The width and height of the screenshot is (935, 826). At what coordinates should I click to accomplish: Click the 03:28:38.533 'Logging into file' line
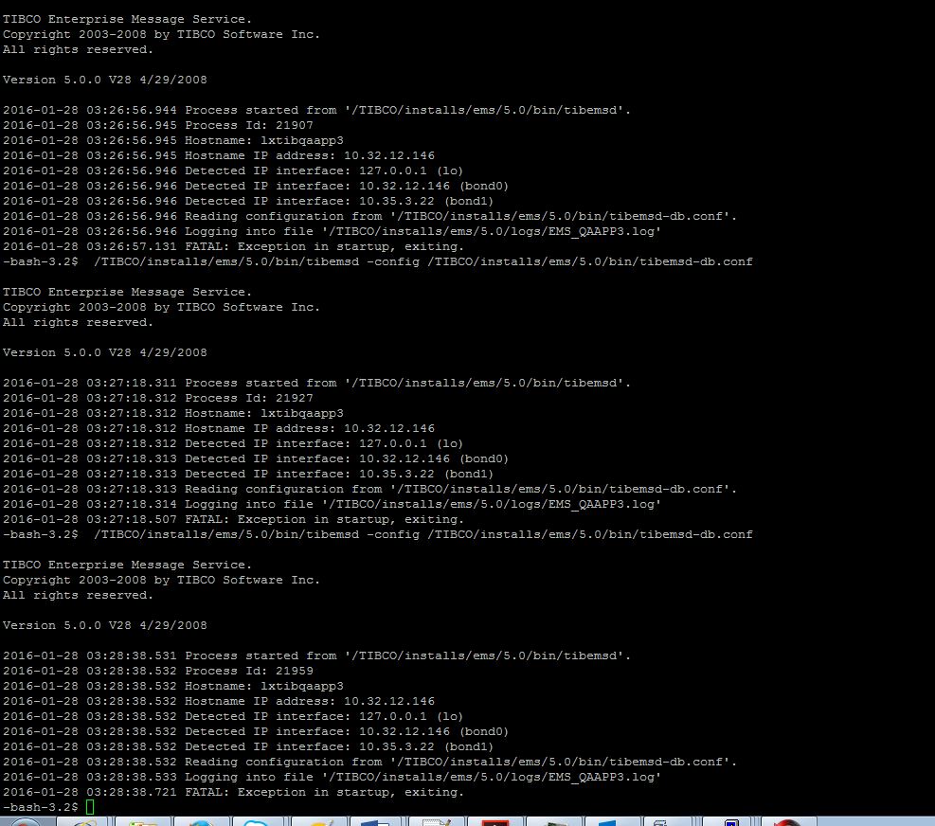coord(333,777)
